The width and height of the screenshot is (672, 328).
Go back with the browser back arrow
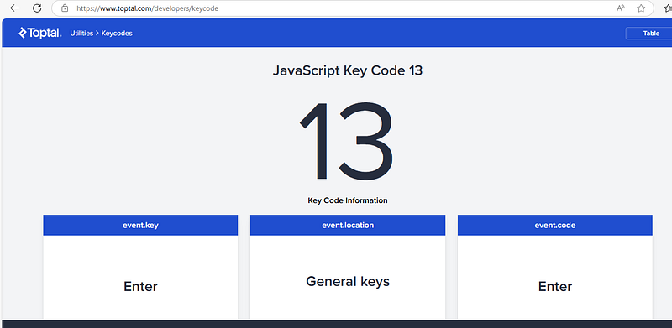(14, 8)
